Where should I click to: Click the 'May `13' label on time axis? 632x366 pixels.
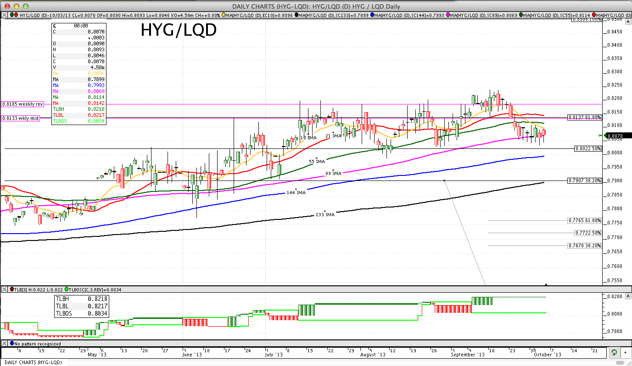(96, 355)
